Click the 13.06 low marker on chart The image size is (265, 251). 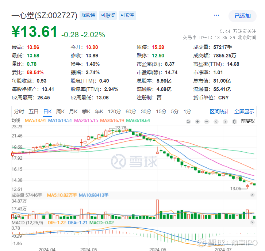[x=235, y=189]
